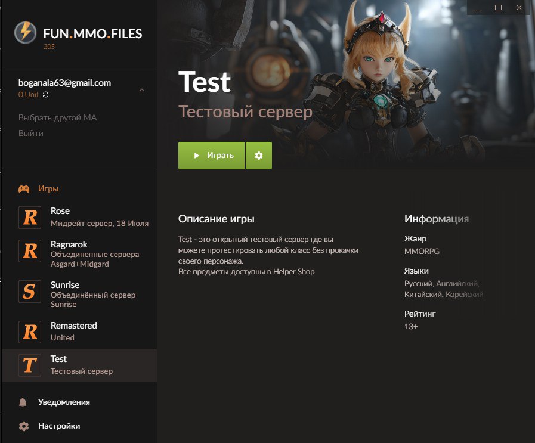Click the FUN.MMO.FILES lightning bolt logo
Image resolution: width=535 pixels, height=443 pixels.
(25, 33)
